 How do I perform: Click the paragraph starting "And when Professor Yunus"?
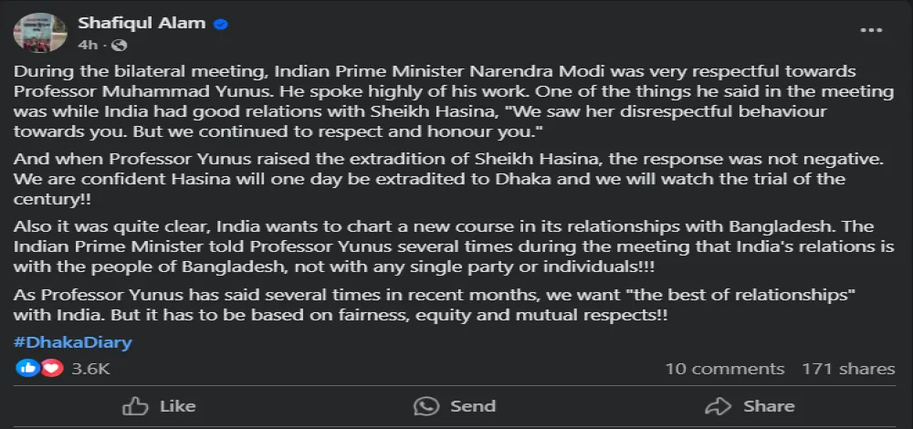pyautogui.click(x=429, y=180)
